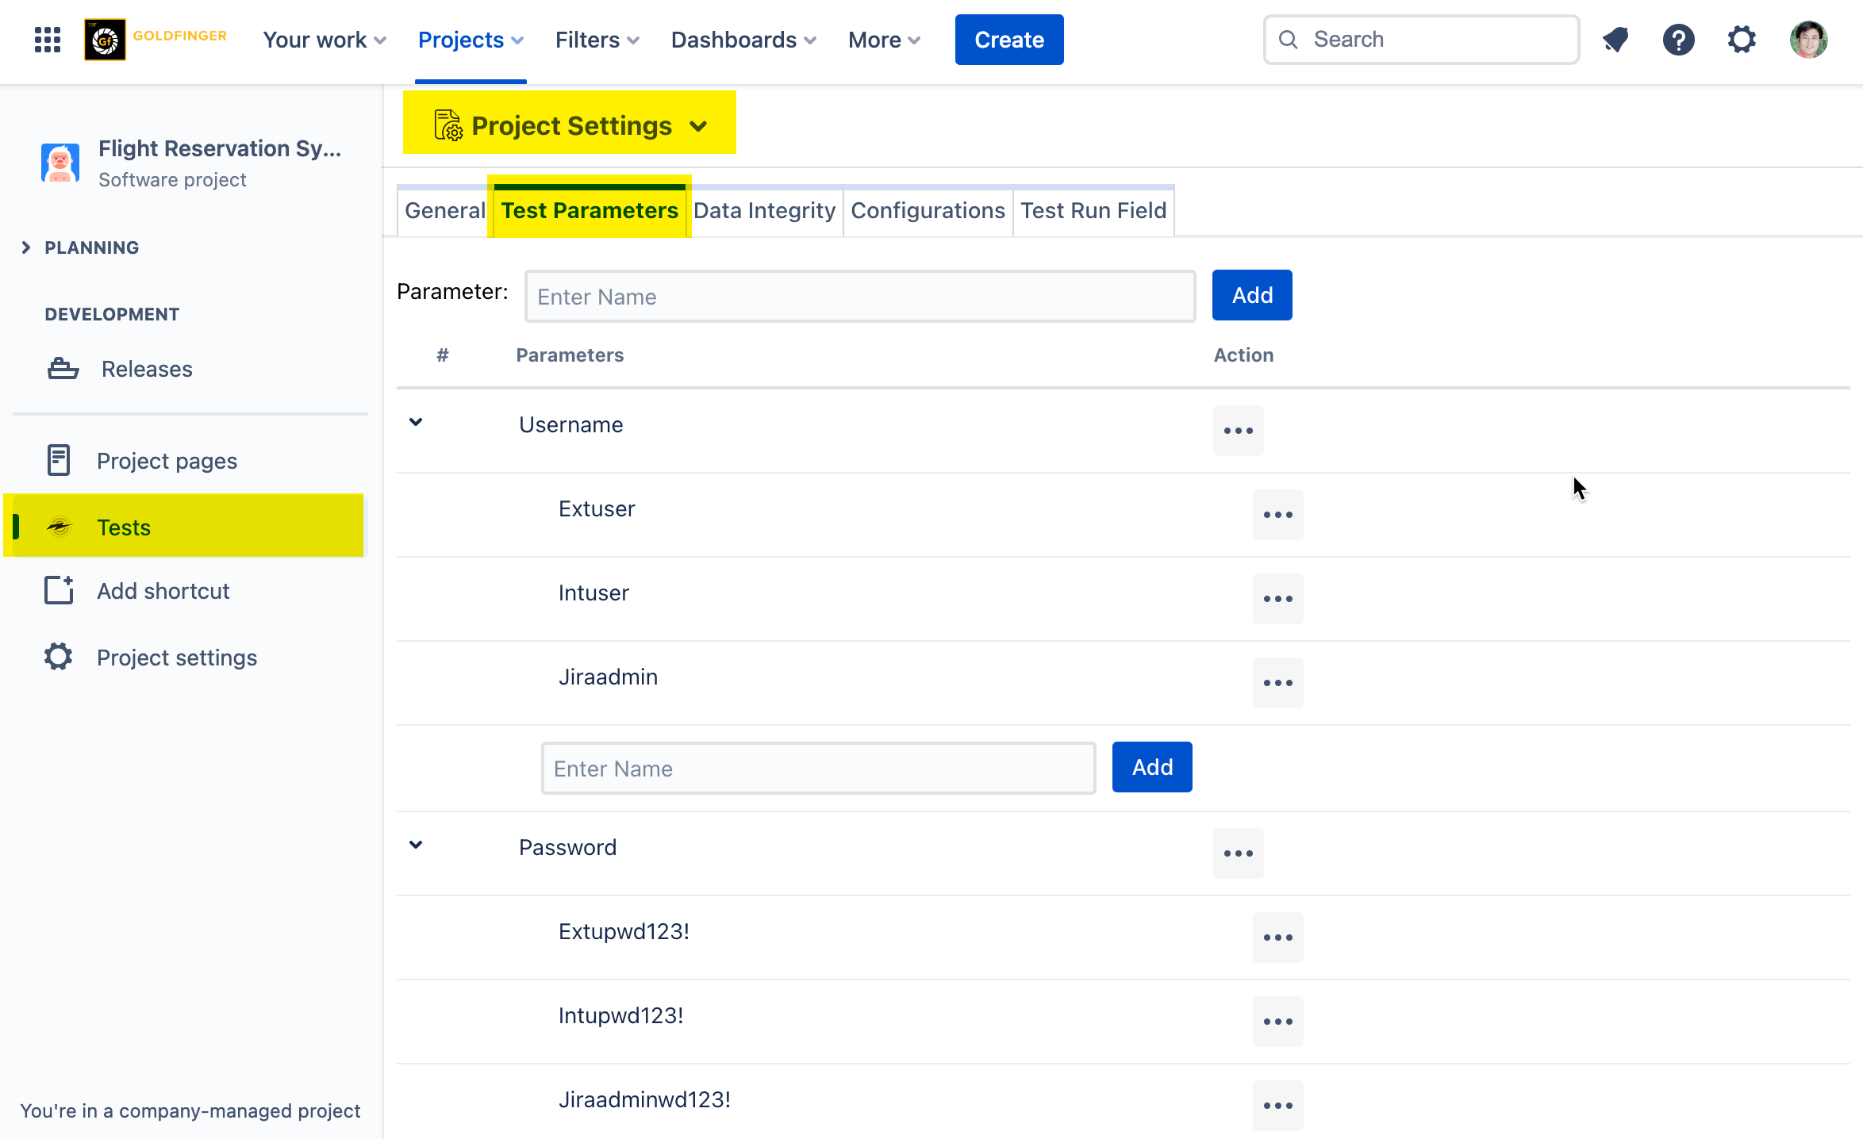Open the Project Settings dropdown

coord(570,125)
